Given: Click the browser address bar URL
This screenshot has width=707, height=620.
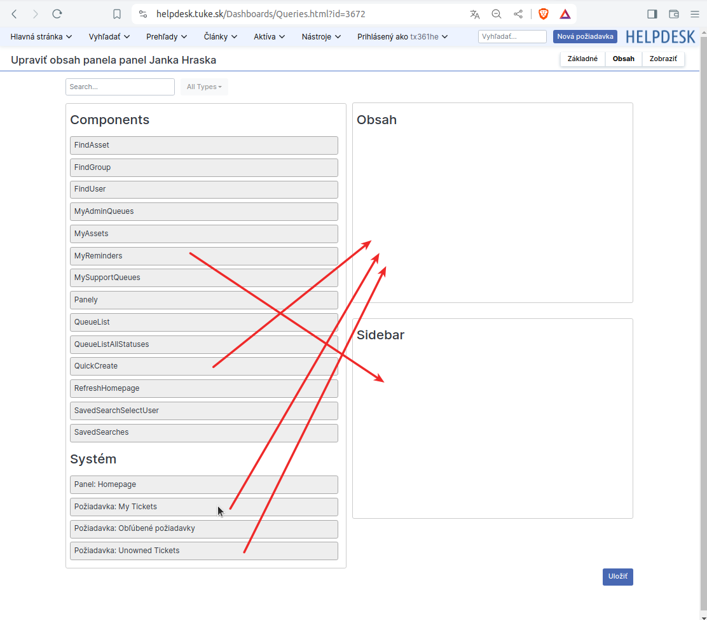Looking at the screenshot, I should click(x=261, y=14).
